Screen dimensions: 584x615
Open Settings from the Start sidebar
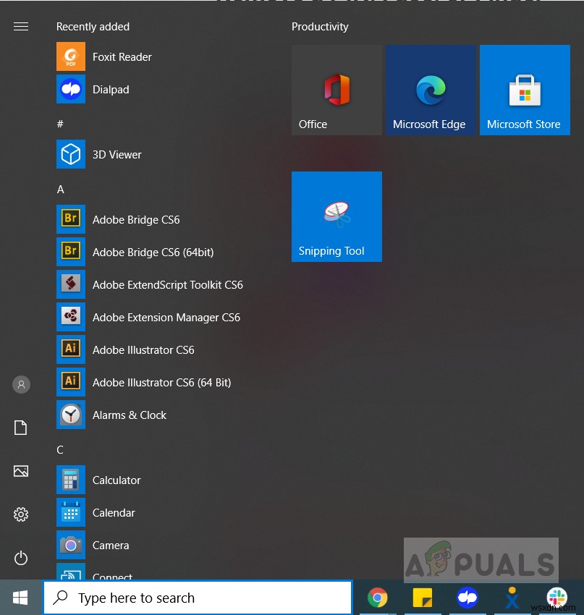click(21, 514)
